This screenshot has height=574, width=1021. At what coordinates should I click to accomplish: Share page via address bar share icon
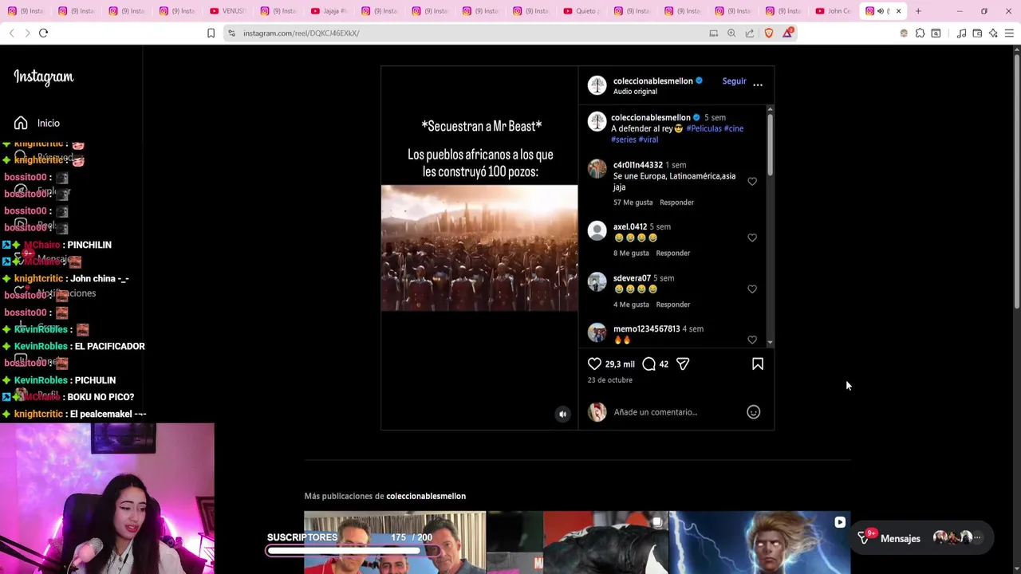750,33
